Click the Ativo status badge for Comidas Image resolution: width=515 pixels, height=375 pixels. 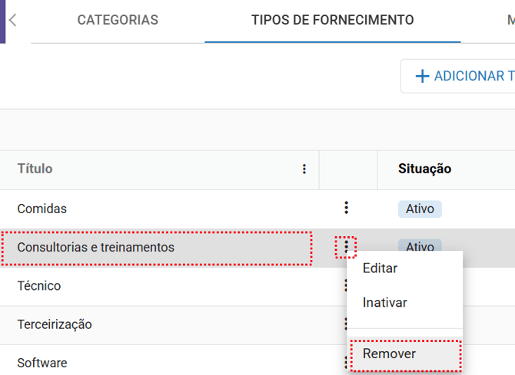click(420, 209)
